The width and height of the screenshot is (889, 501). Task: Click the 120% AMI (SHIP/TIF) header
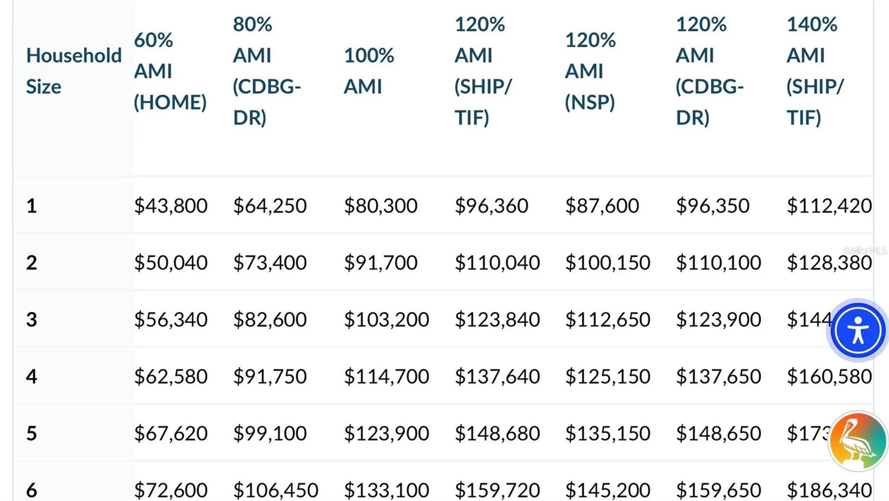(x=483, y=71)
